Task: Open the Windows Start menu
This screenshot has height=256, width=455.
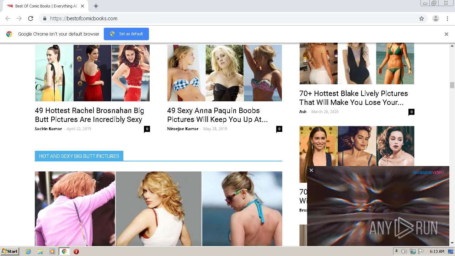Action: 10,251
